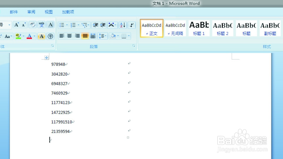Viewport: 283px width, 159px height.
Task: Toggle Character Shading on the selection
Action: 41,36
